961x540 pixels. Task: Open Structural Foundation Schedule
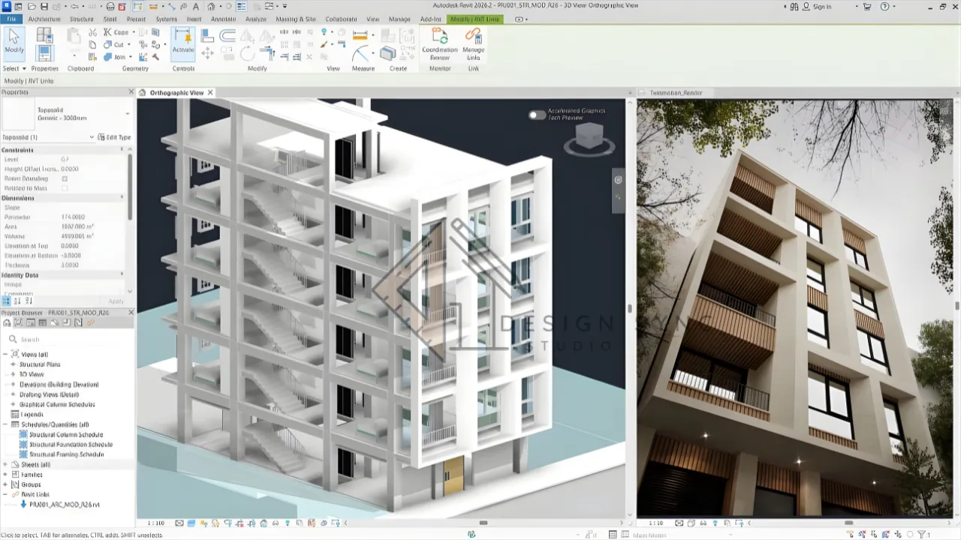coord(71,444)
